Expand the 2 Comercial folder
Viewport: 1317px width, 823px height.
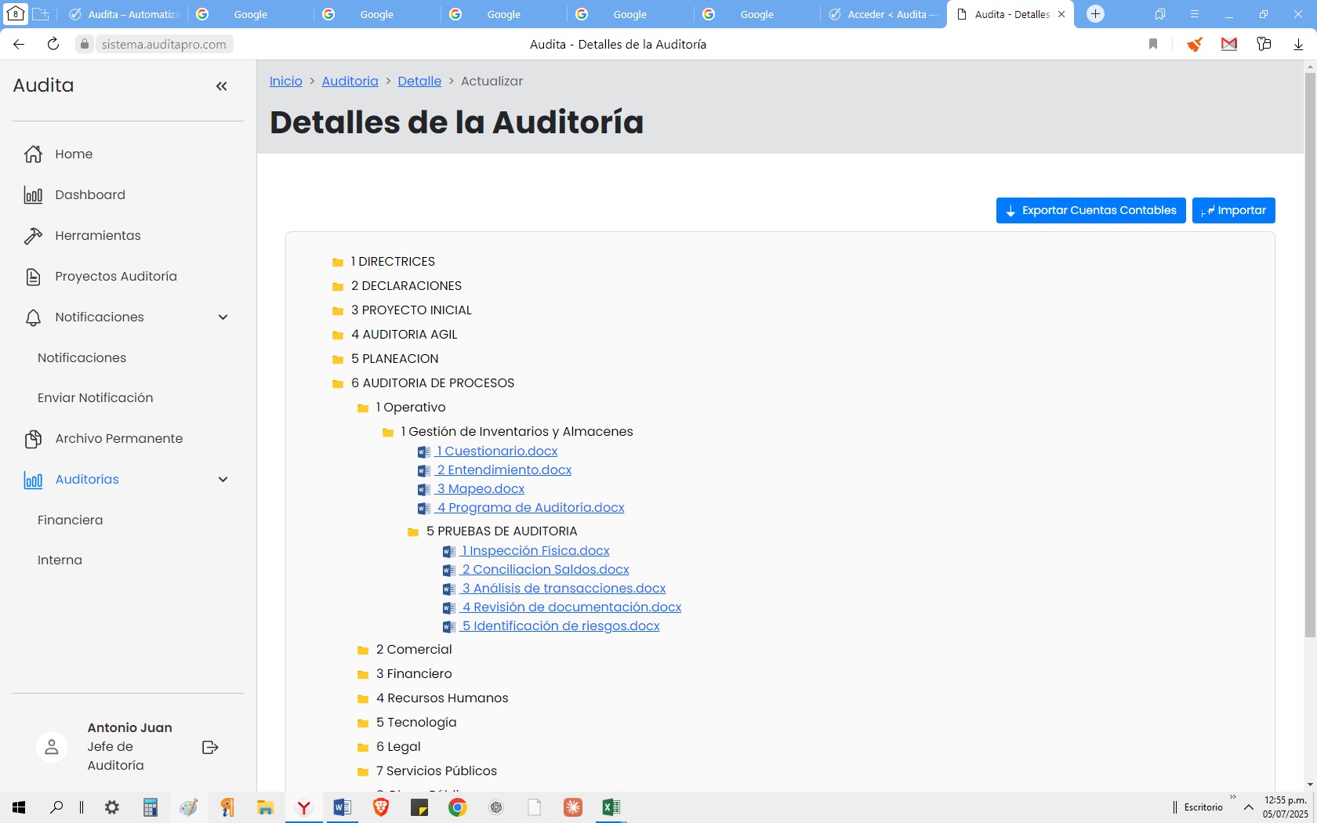(363, 650)
